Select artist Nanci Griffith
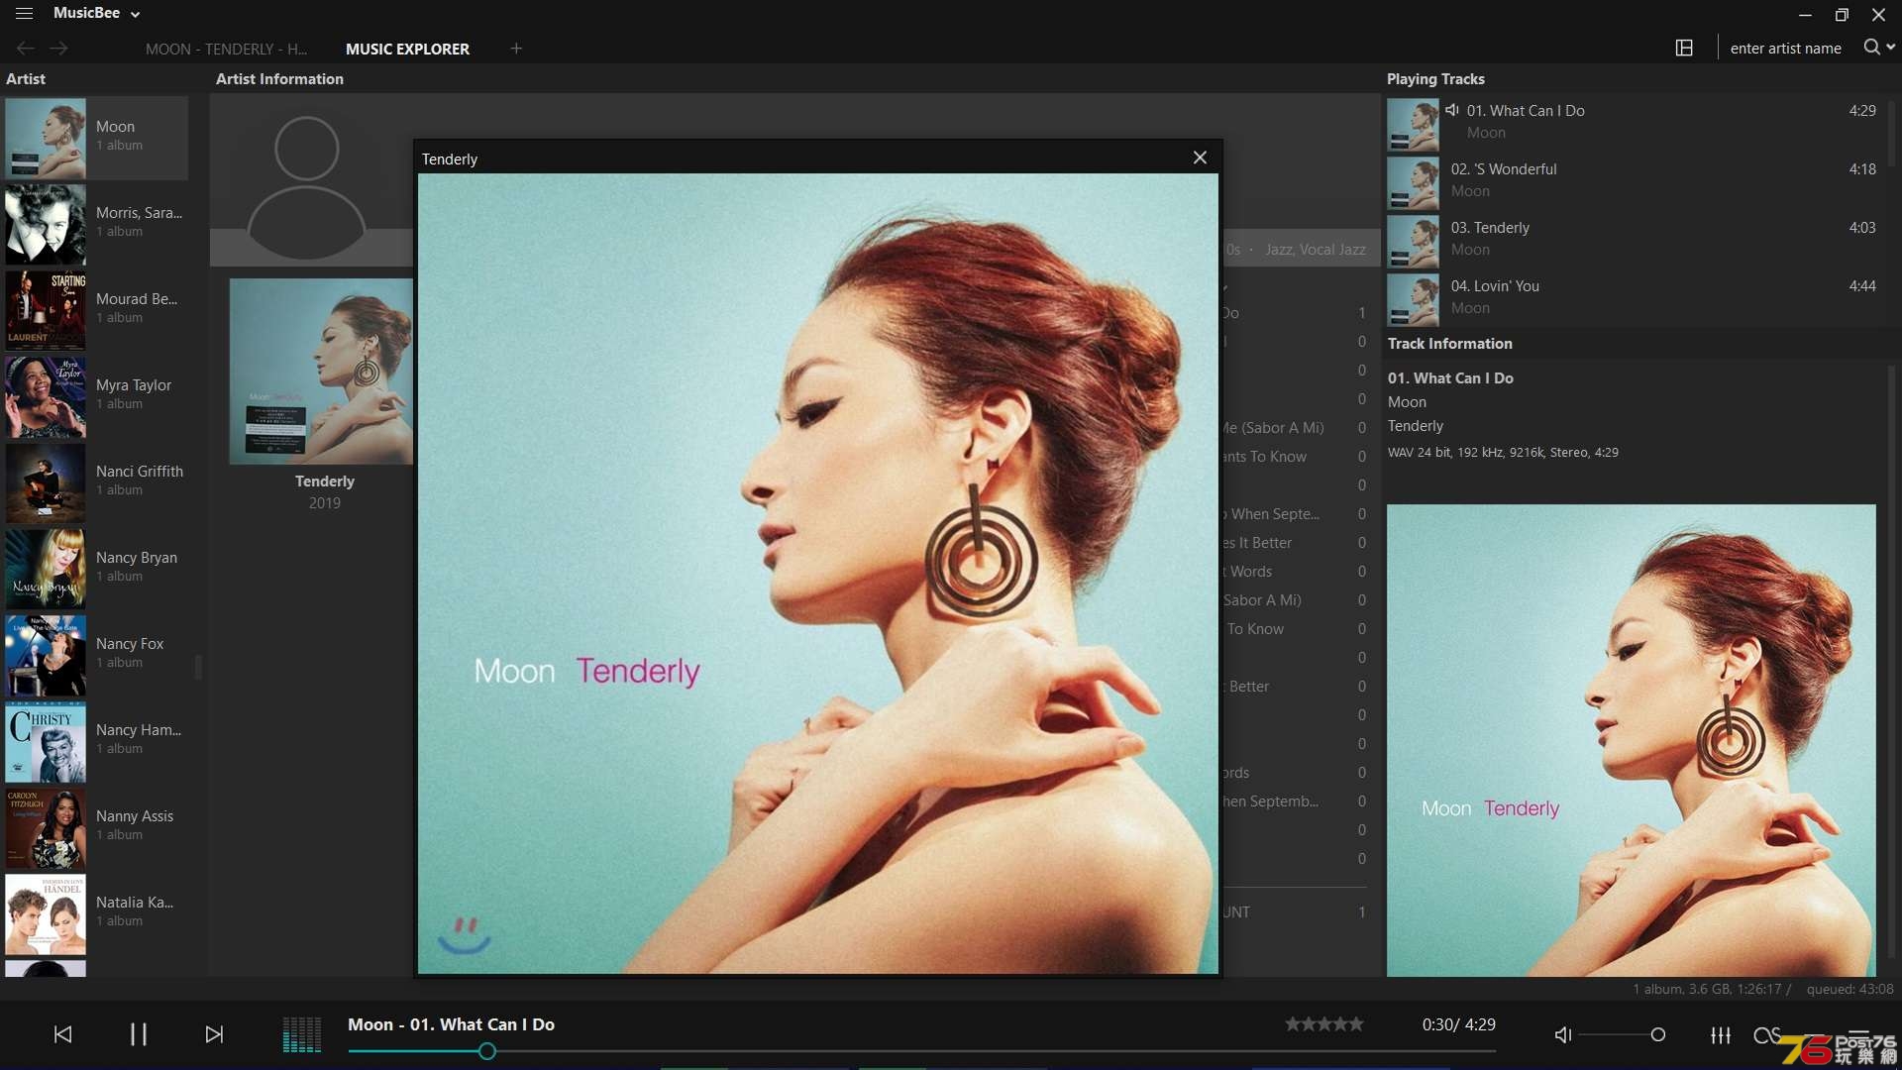Image resolution: width=1902 pixels, height=1070 pixels. [96, 482]
